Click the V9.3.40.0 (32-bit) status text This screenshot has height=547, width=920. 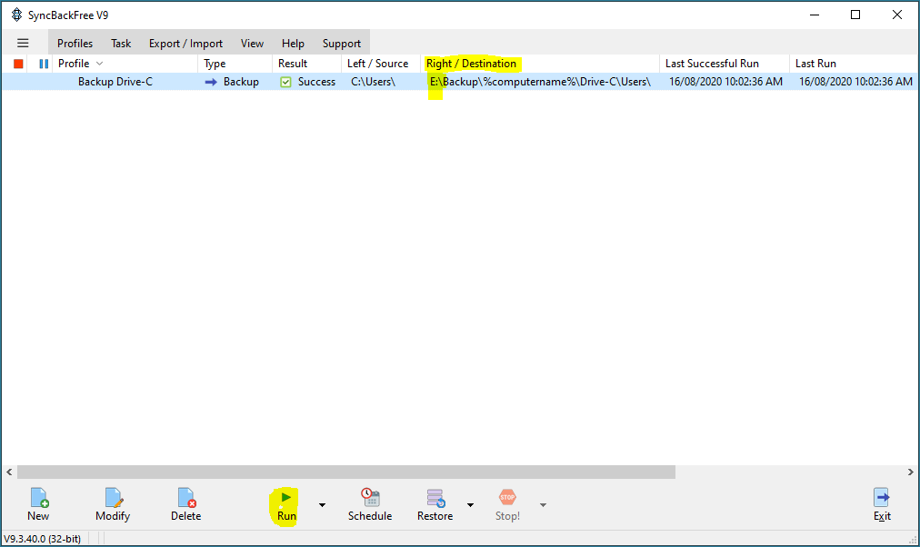coord(42,538)
